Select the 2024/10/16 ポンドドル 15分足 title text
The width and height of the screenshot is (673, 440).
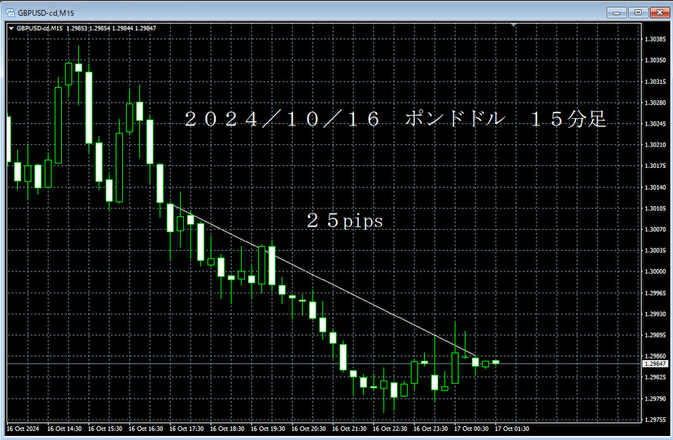(395, 119)
